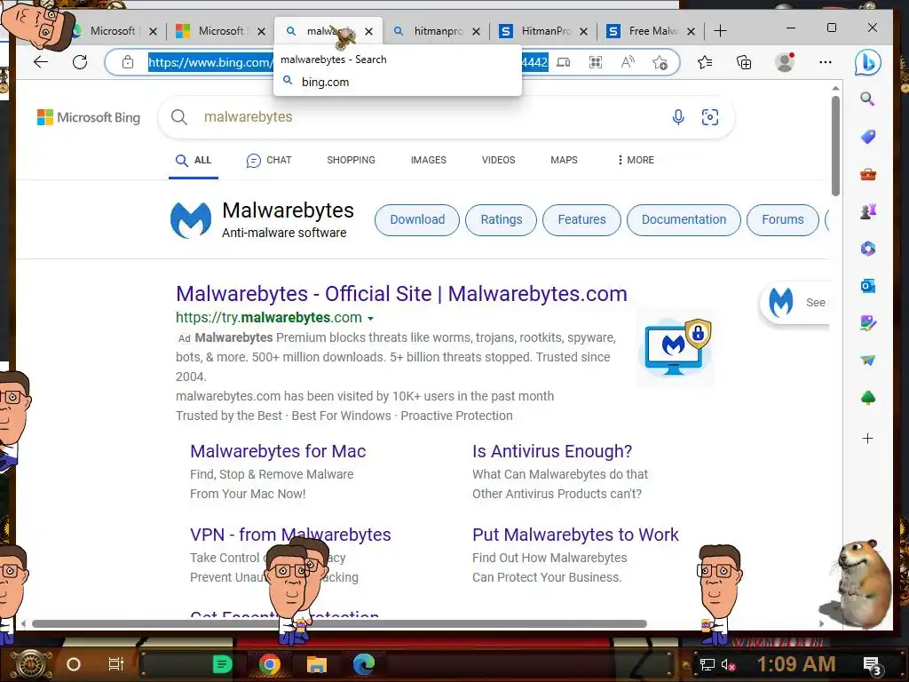Click the QR code icon in the address bar
The image size is (909, 682).
tap(596, 62)
